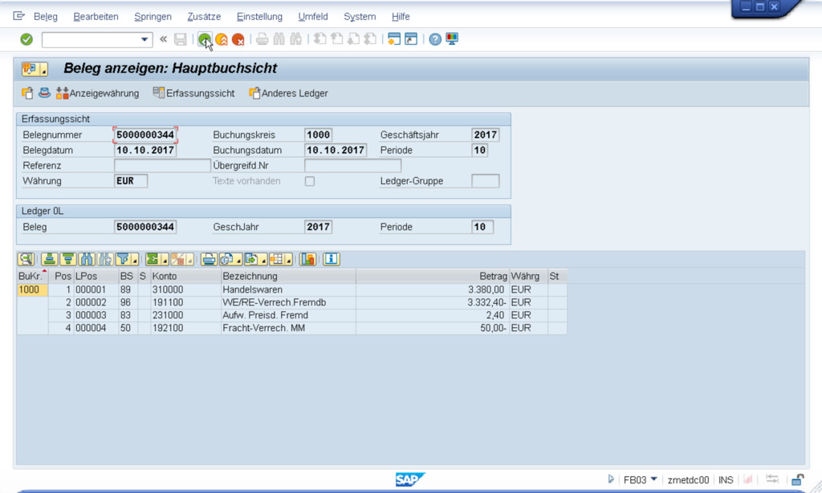Screen dimensions: 822x493
Task: Click the Create shortcut icon
Action: point(411,39)
